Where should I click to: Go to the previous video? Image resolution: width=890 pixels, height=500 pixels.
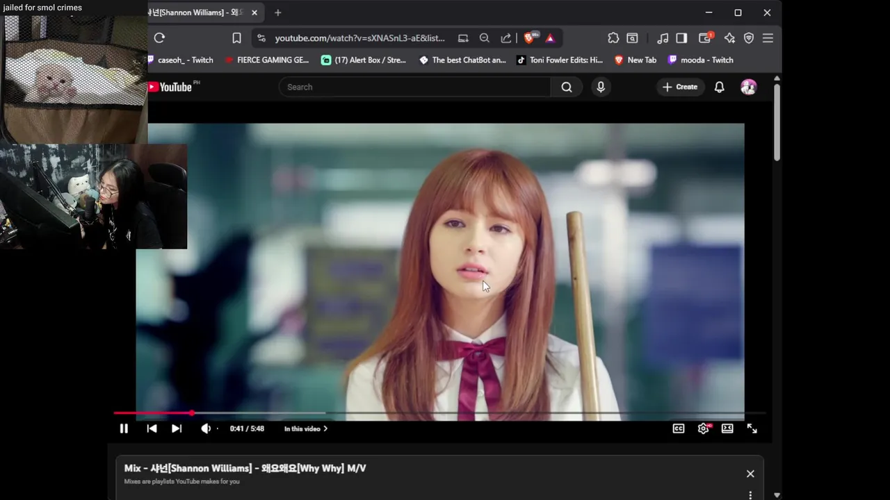[x=152, y=428]
